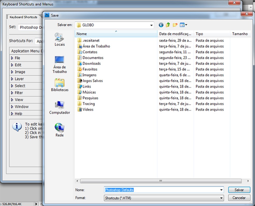Select the Vídeos folder icon

click(x=80, y=109)
